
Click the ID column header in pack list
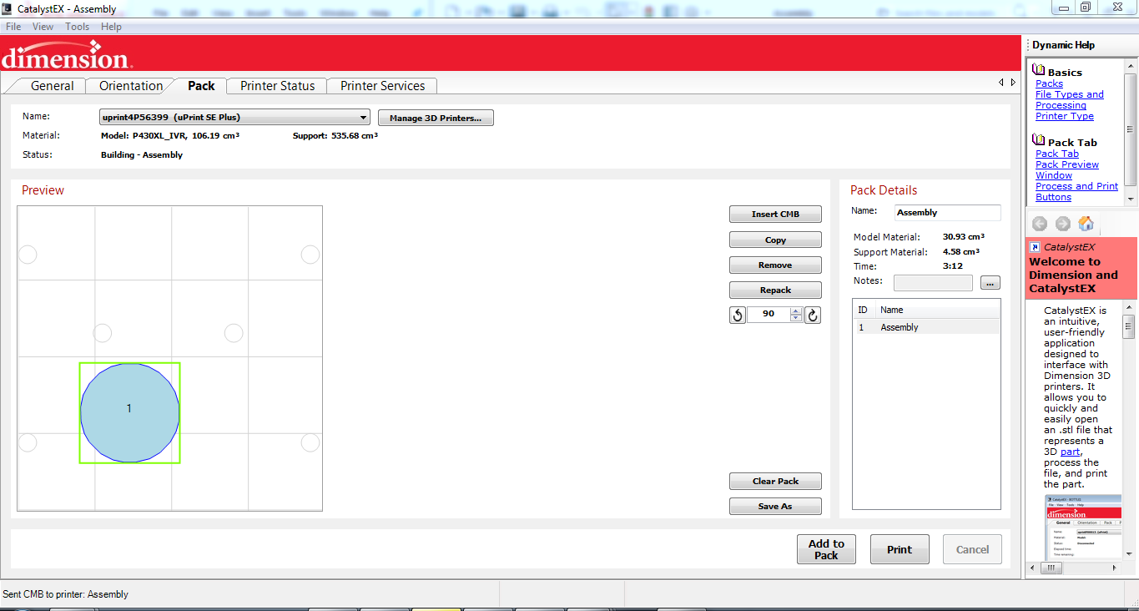863,310
